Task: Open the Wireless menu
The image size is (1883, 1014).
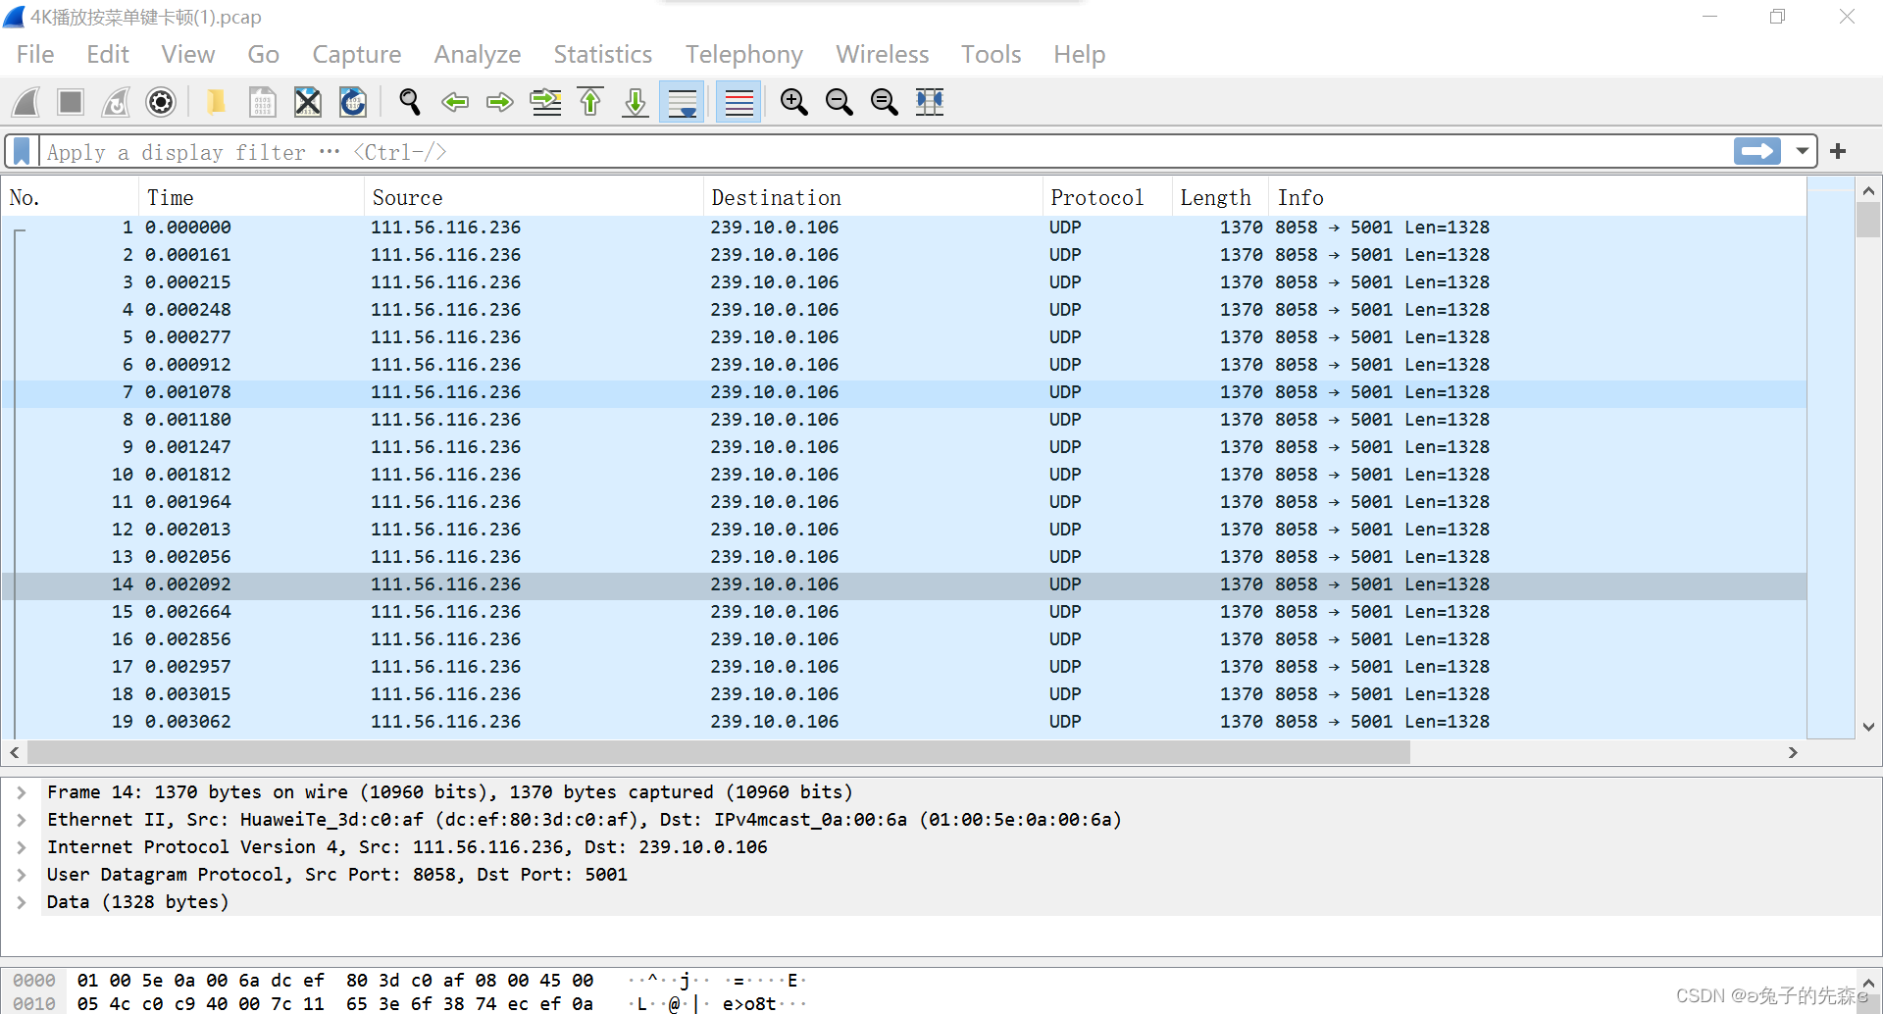Action: point(883,54)
